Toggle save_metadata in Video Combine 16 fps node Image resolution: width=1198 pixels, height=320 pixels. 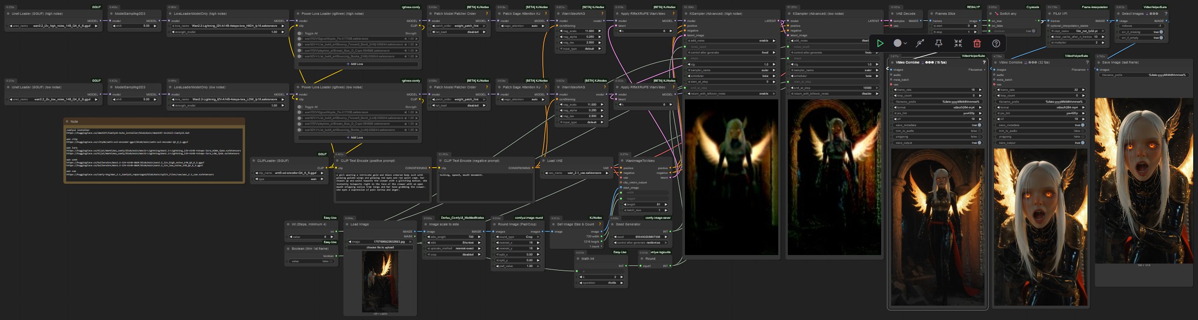tap(979, 125)
